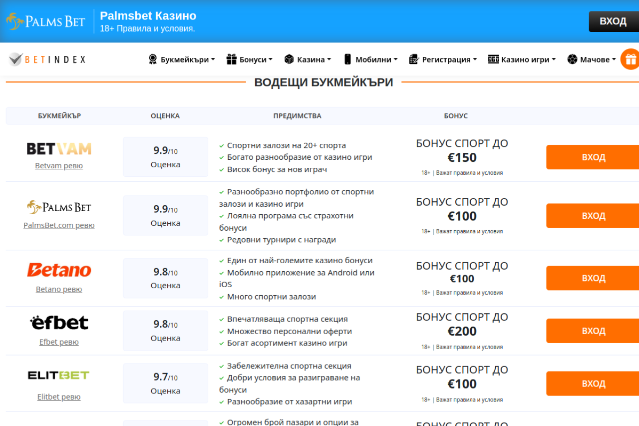This screenshot has width=639, height=426.
Task: Click the Betano logo image
Action: tap(59, 270)
